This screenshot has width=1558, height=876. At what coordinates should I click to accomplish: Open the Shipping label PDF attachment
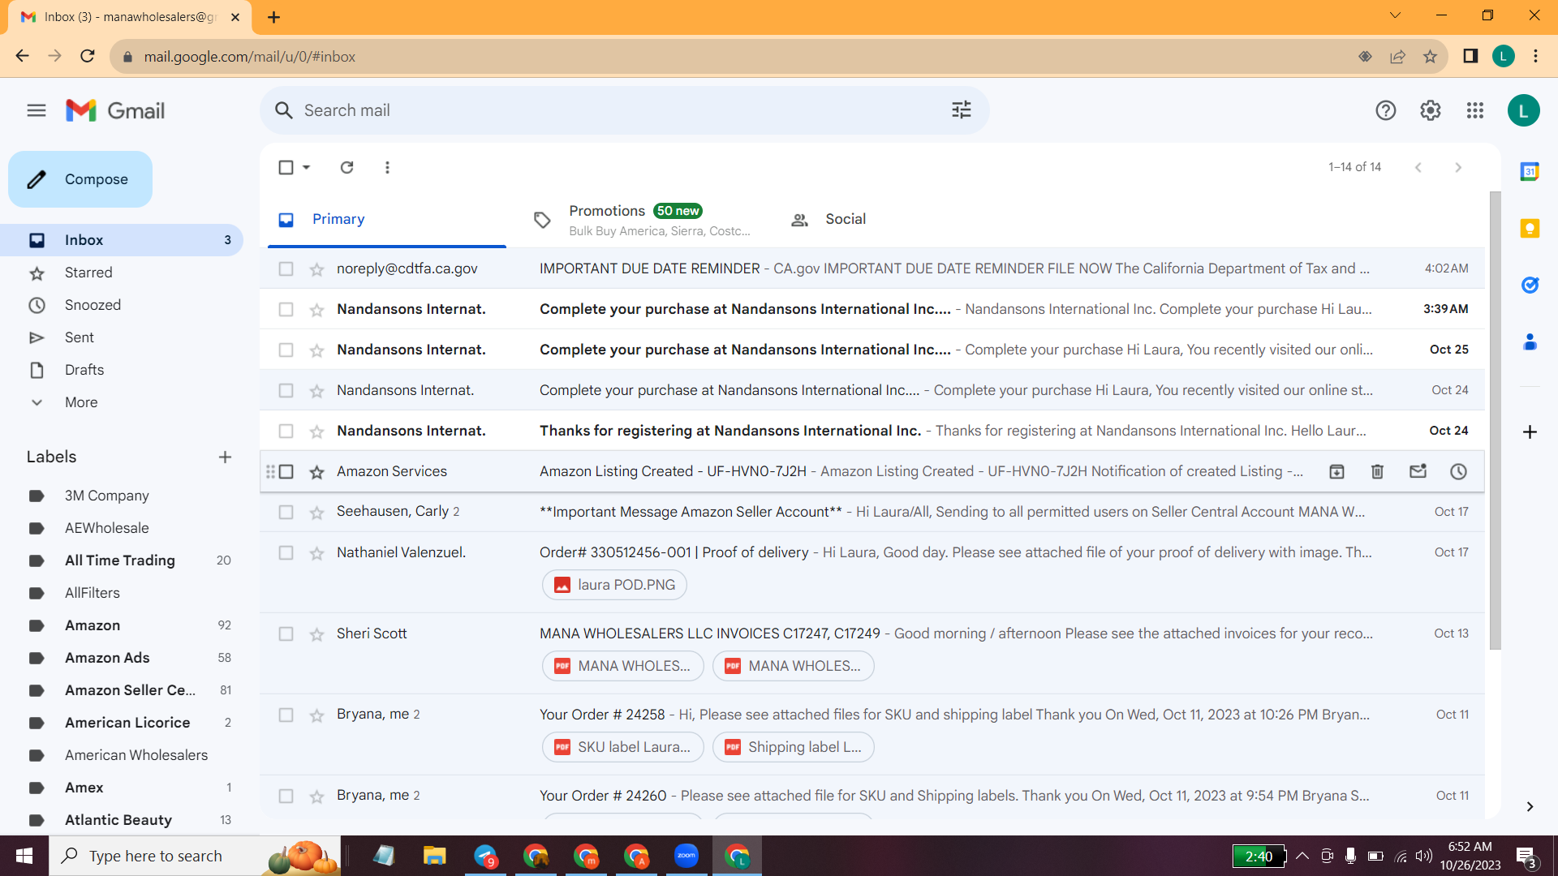click(x=793, y=747)
